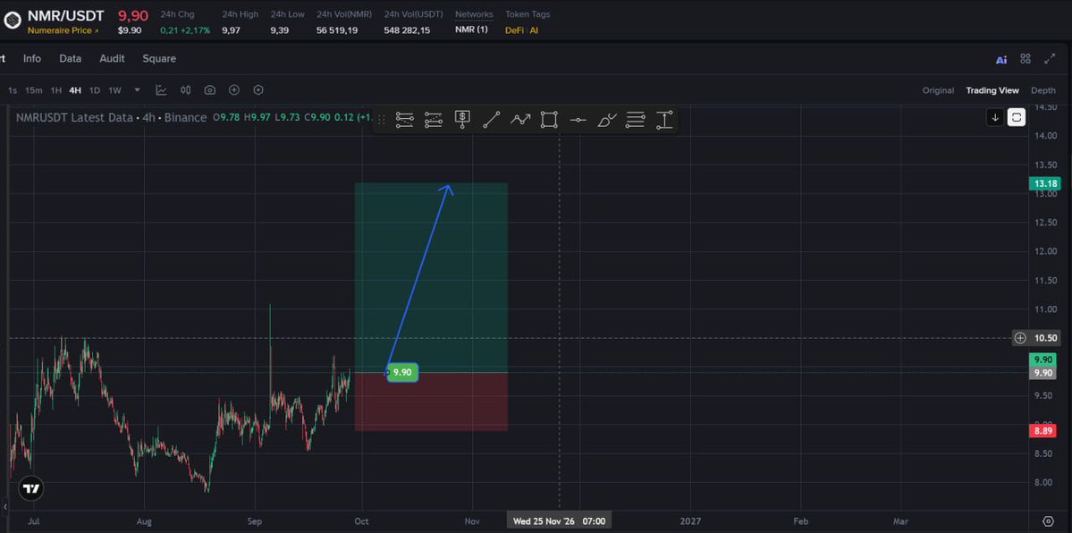Click the 10.50 crosshair price label
Screen dimensions: 1072x533
click(1046, 338)
